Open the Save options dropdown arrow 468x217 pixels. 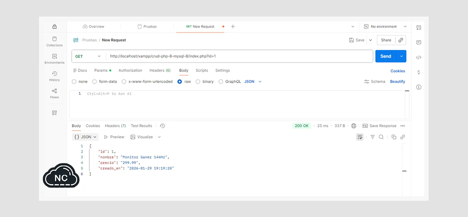[x=371, y=40]
